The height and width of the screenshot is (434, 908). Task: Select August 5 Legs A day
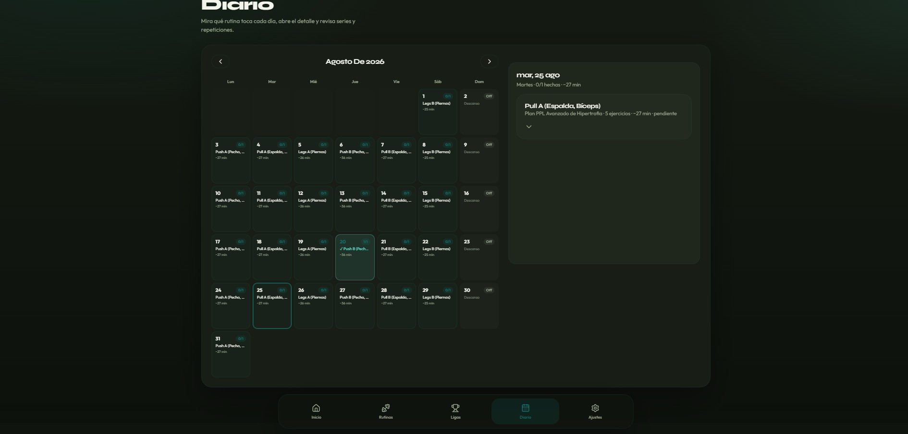313,160
